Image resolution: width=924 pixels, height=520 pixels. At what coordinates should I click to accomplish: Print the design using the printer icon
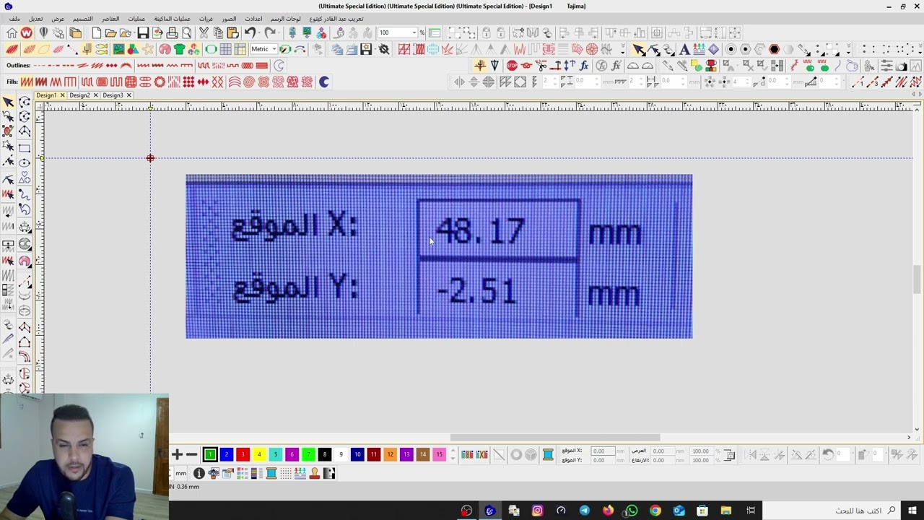tap(172, 32)
